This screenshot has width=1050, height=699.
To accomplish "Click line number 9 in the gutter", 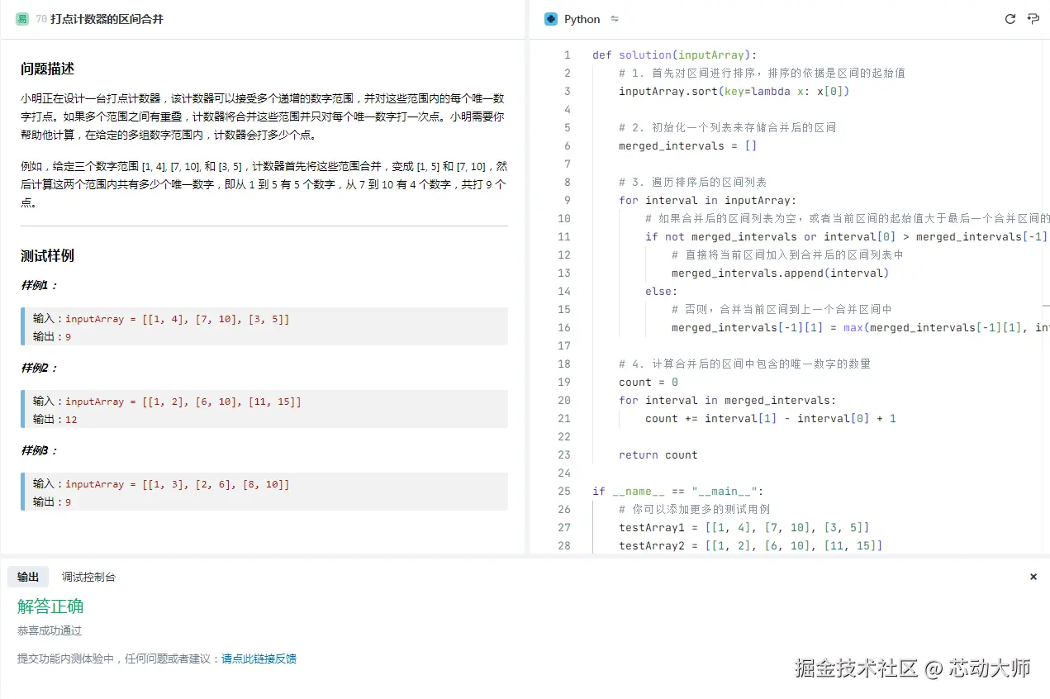I will (567, 200).
